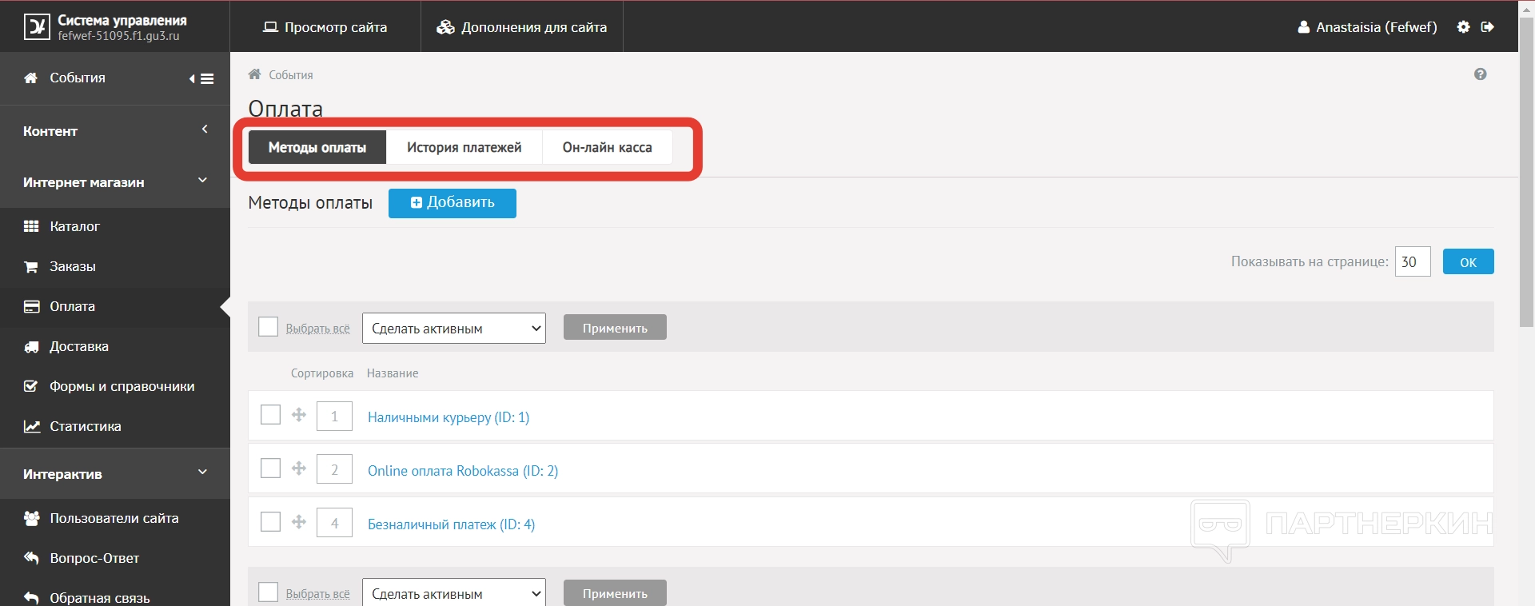Click sort order field of Наличными курьеру

pyautogui.click(x=334, y=416)
